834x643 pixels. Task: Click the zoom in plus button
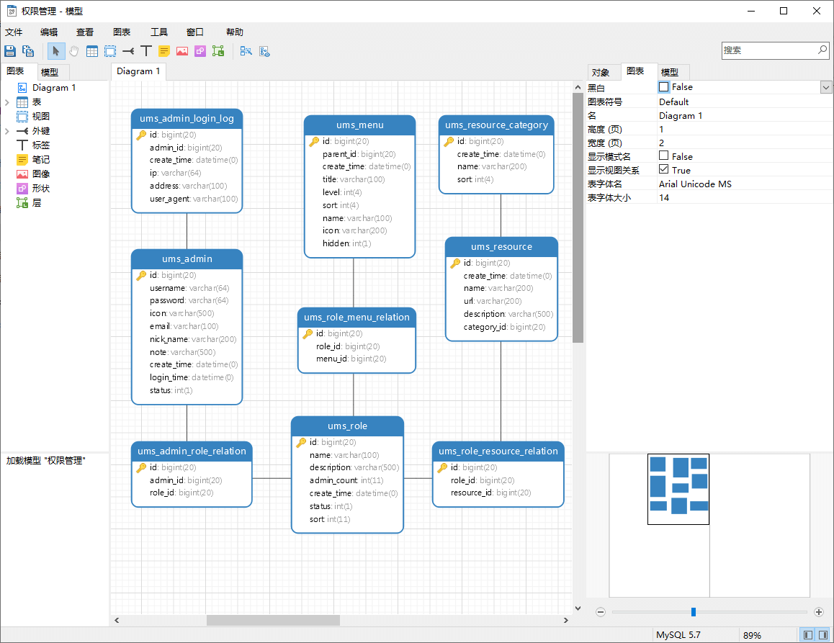(819, 612)
